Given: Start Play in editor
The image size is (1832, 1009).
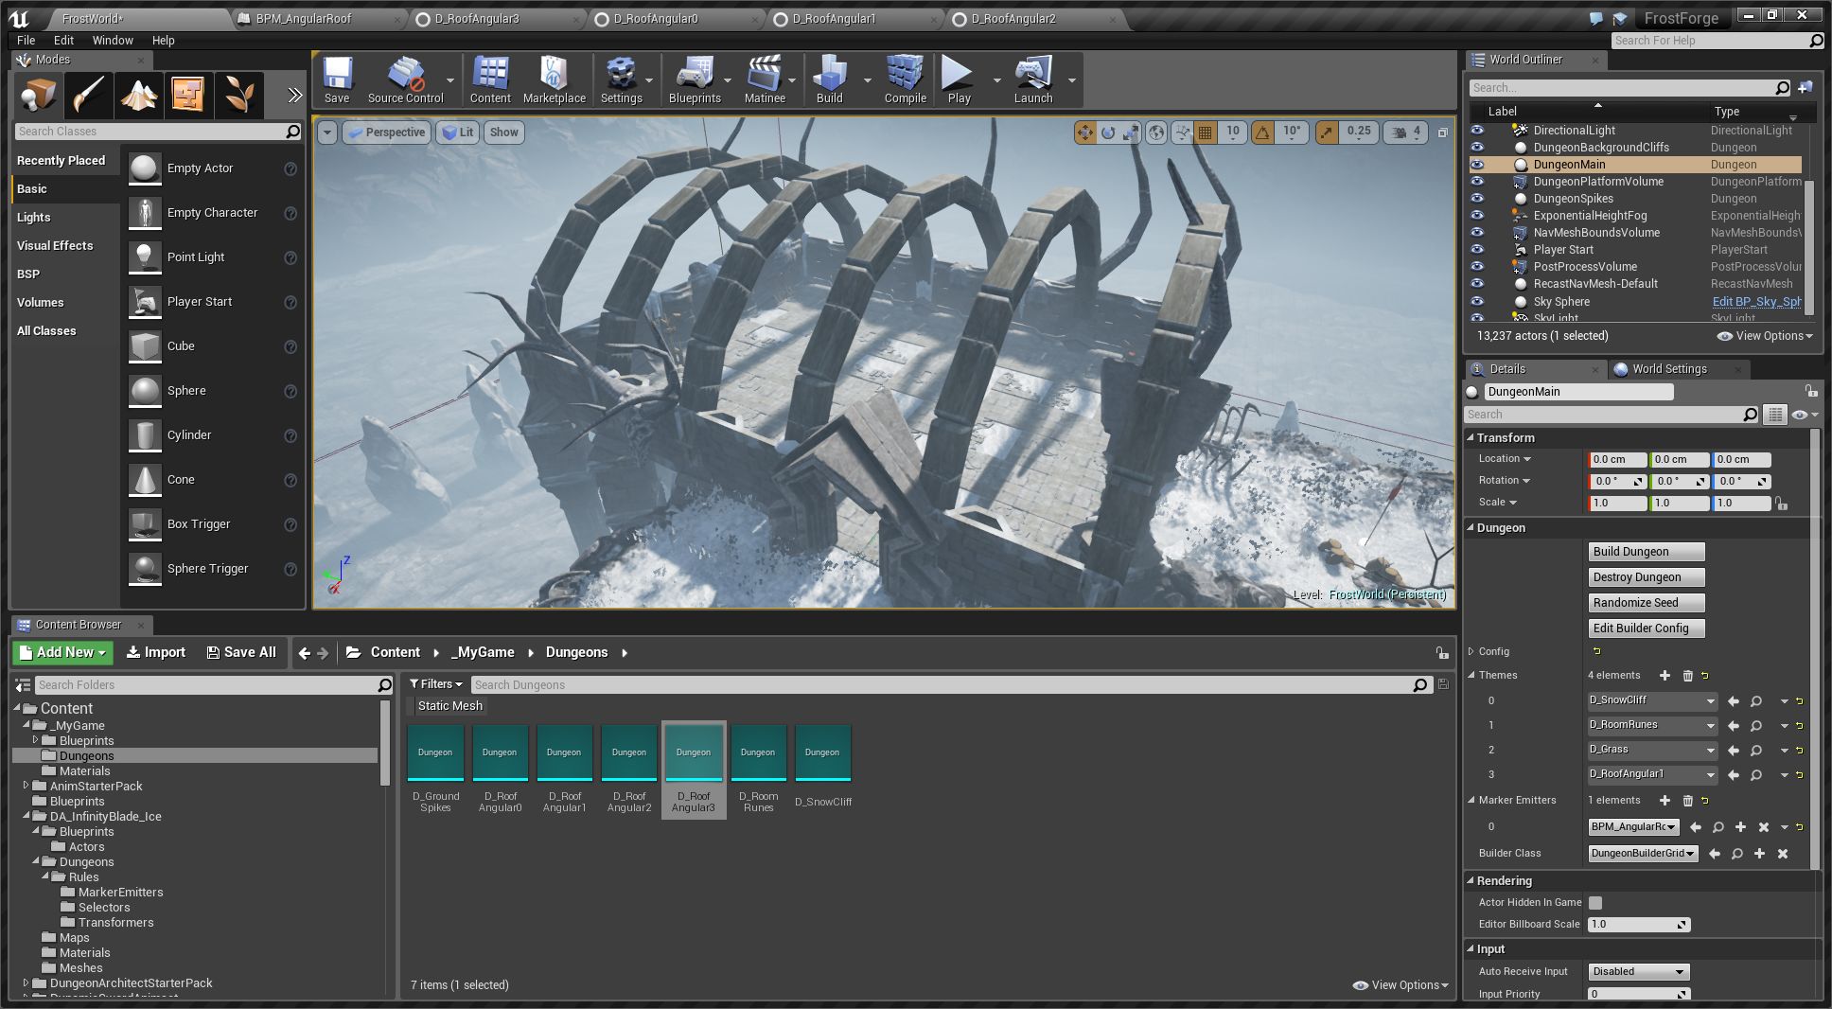Looking at the screenshot, I should 959,80.
